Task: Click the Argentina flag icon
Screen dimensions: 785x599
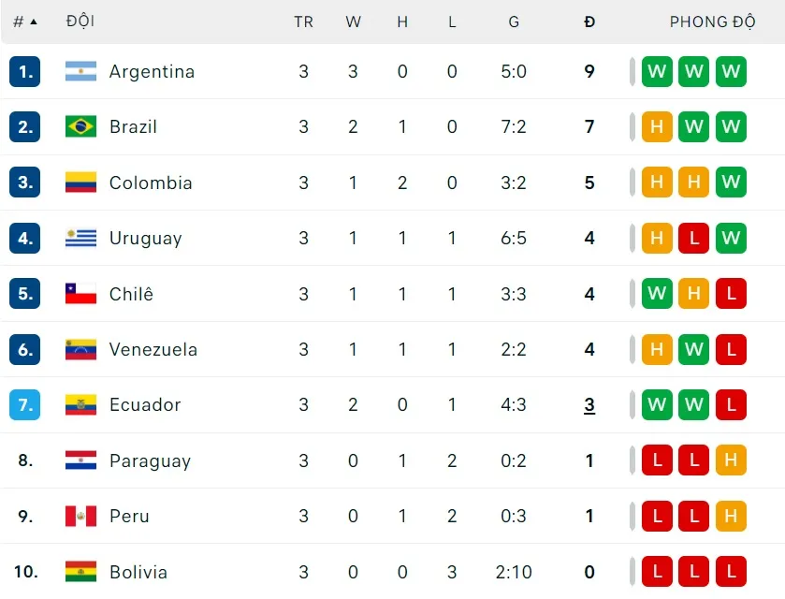Action: click(x=80, y=71)
